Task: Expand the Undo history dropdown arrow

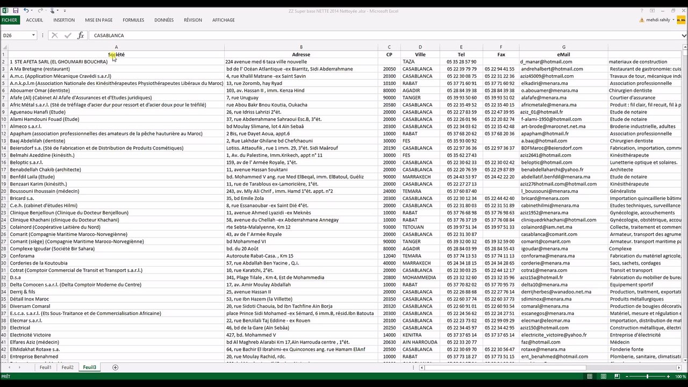Action: 32,11
